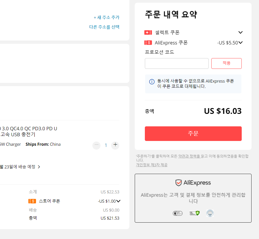Expand AliExpress 쿠폰 -US $5.50 dropdown
The image size is (259, 239).
tap(241, 43)
